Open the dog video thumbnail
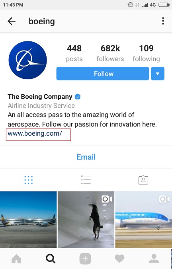 click(86, 220)
